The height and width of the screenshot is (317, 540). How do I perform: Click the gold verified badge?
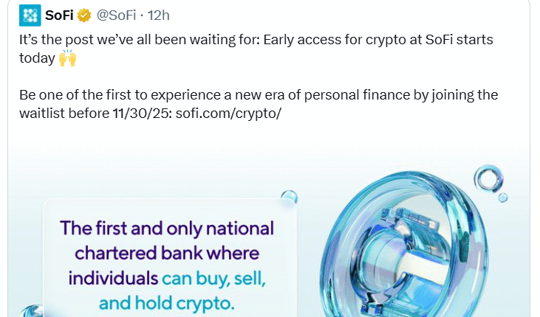[x=85, y=15]
